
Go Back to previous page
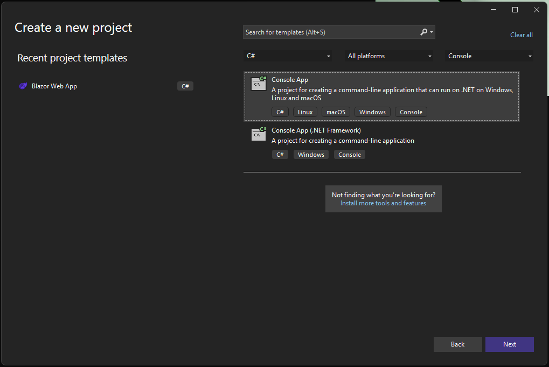(x=457, y=344)
